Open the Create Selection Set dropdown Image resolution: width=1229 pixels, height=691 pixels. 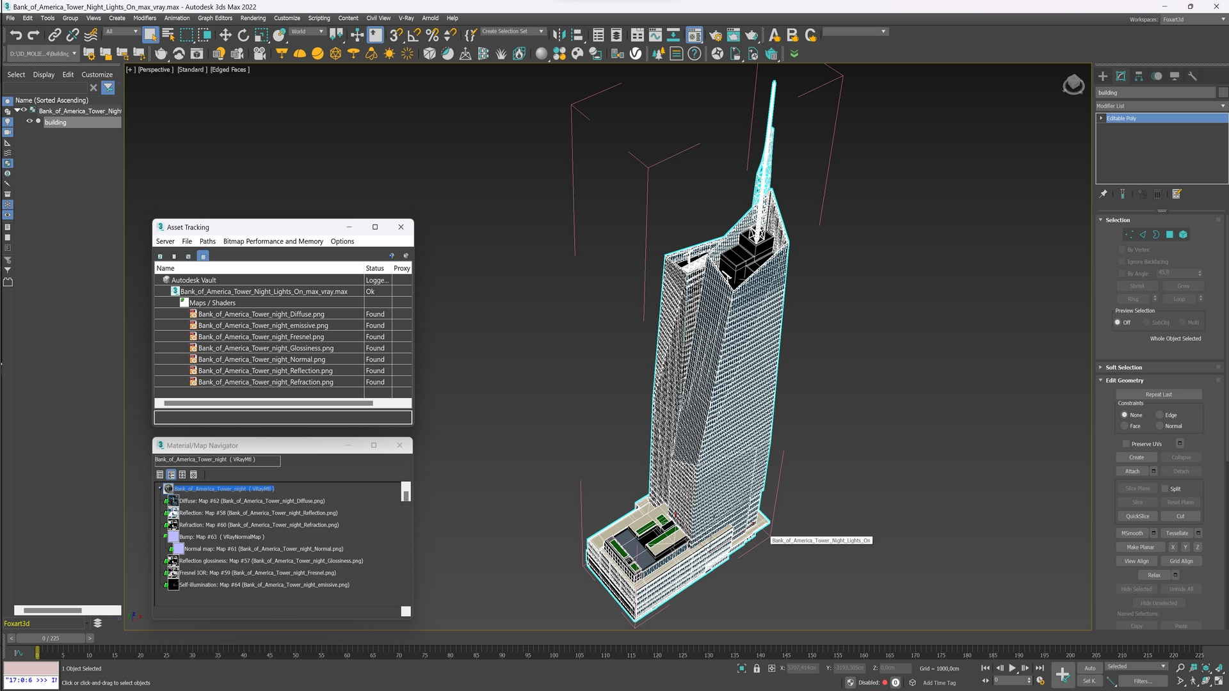tap(512, 31)
